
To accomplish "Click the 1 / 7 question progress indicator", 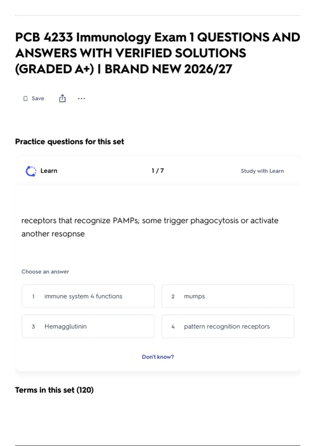I will point(158,171).
